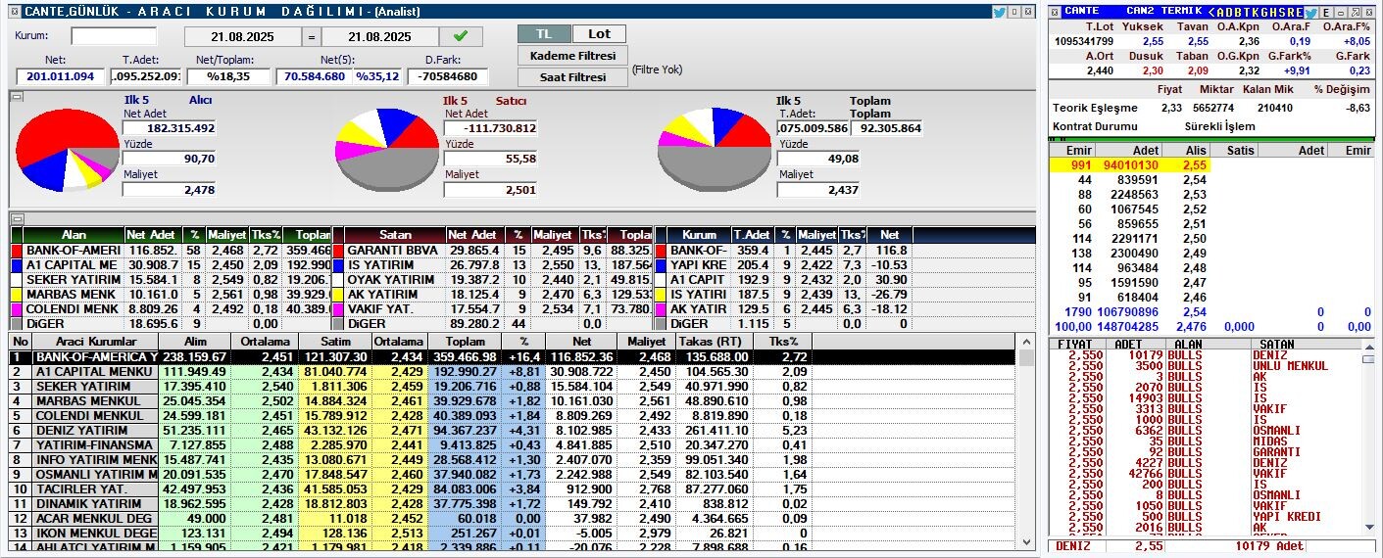The height and width of the screenshot is (558, 1383).
Task: Select the 'A' letter shortcut in the depth title bar
Action: [1219, 13]
